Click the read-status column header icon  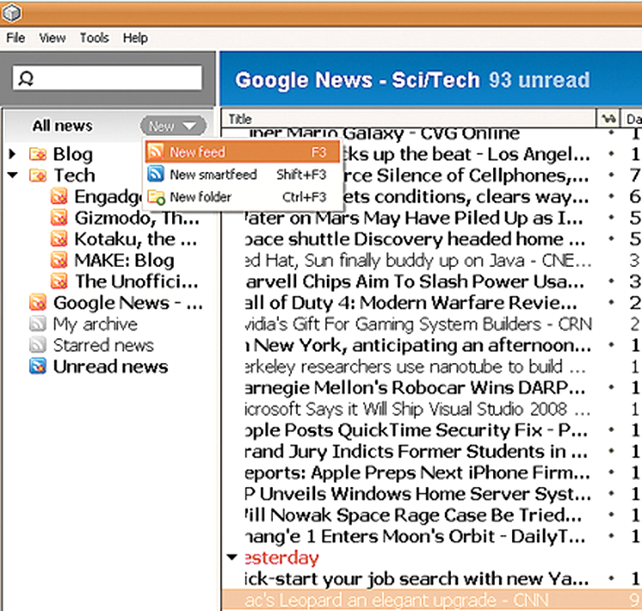pos(609,119)
